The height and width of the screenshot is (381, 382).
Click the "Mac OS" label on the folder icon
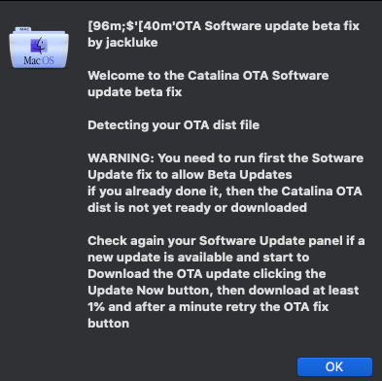(39, 60)
